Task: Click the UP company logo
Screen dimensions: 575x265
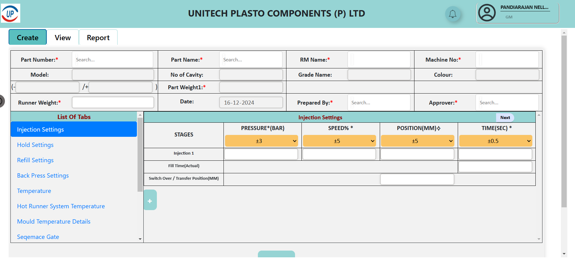Action: pos(11,13)
